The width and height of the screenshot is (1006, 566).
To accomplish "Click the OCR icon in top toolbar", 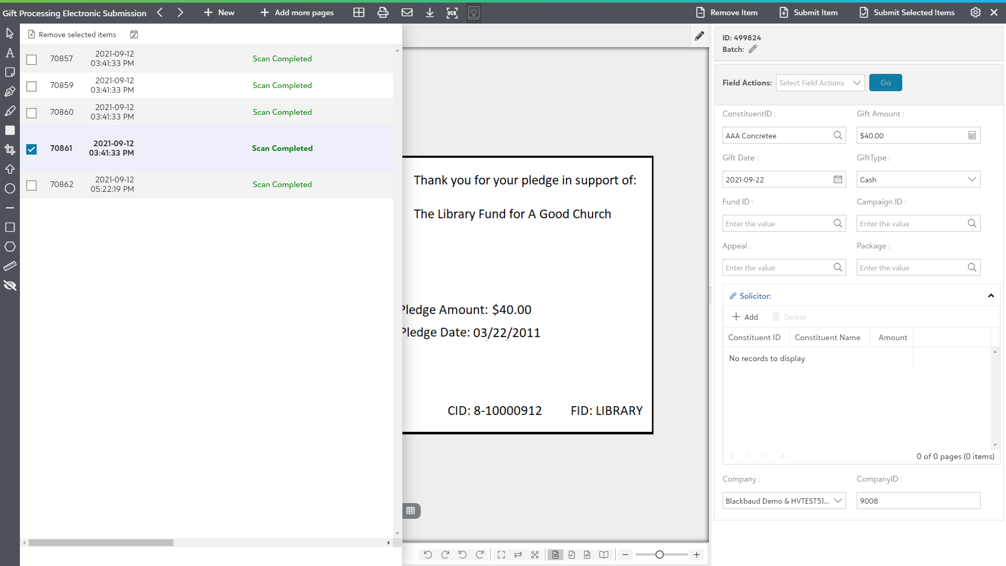I will tap(452, 13).
